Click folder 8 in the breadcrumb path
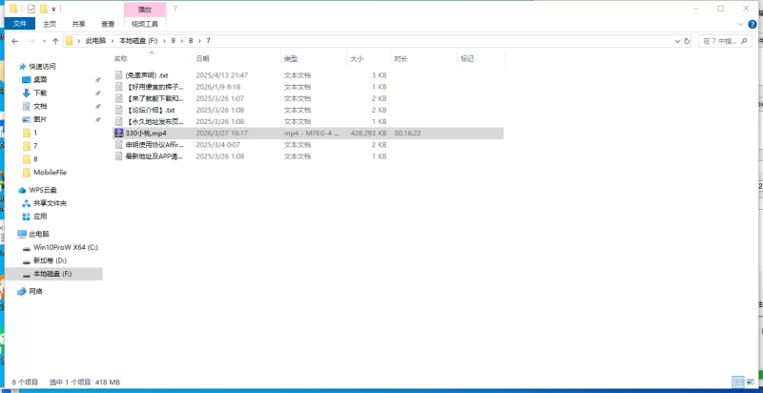 191,41
